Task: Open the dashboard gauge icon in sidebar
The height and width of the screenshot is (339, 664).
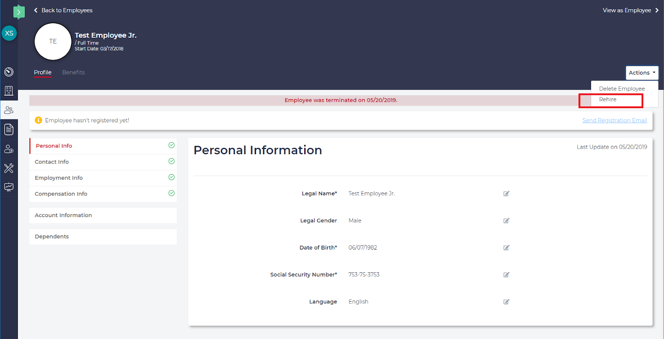Action: [x=9, y=72]
